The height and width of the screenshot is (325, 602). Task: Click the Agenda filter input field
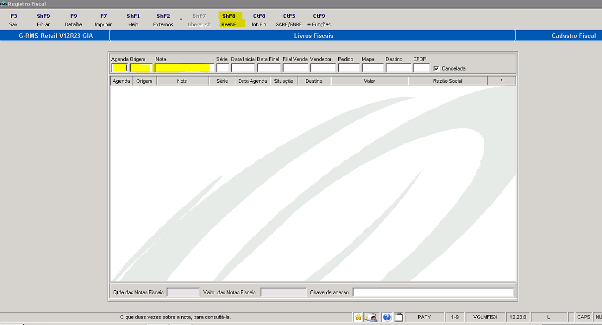click(119, 68)
